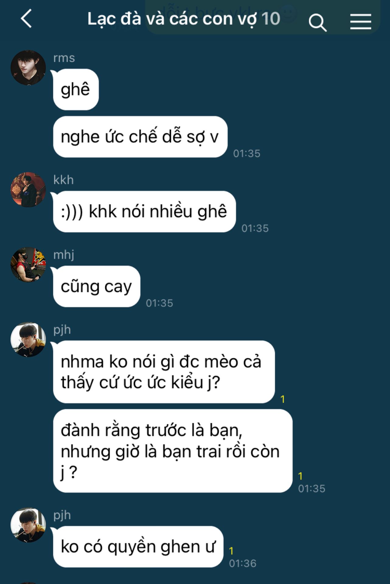
Task: Open the chat search magnifier icon
Action: 318,23
